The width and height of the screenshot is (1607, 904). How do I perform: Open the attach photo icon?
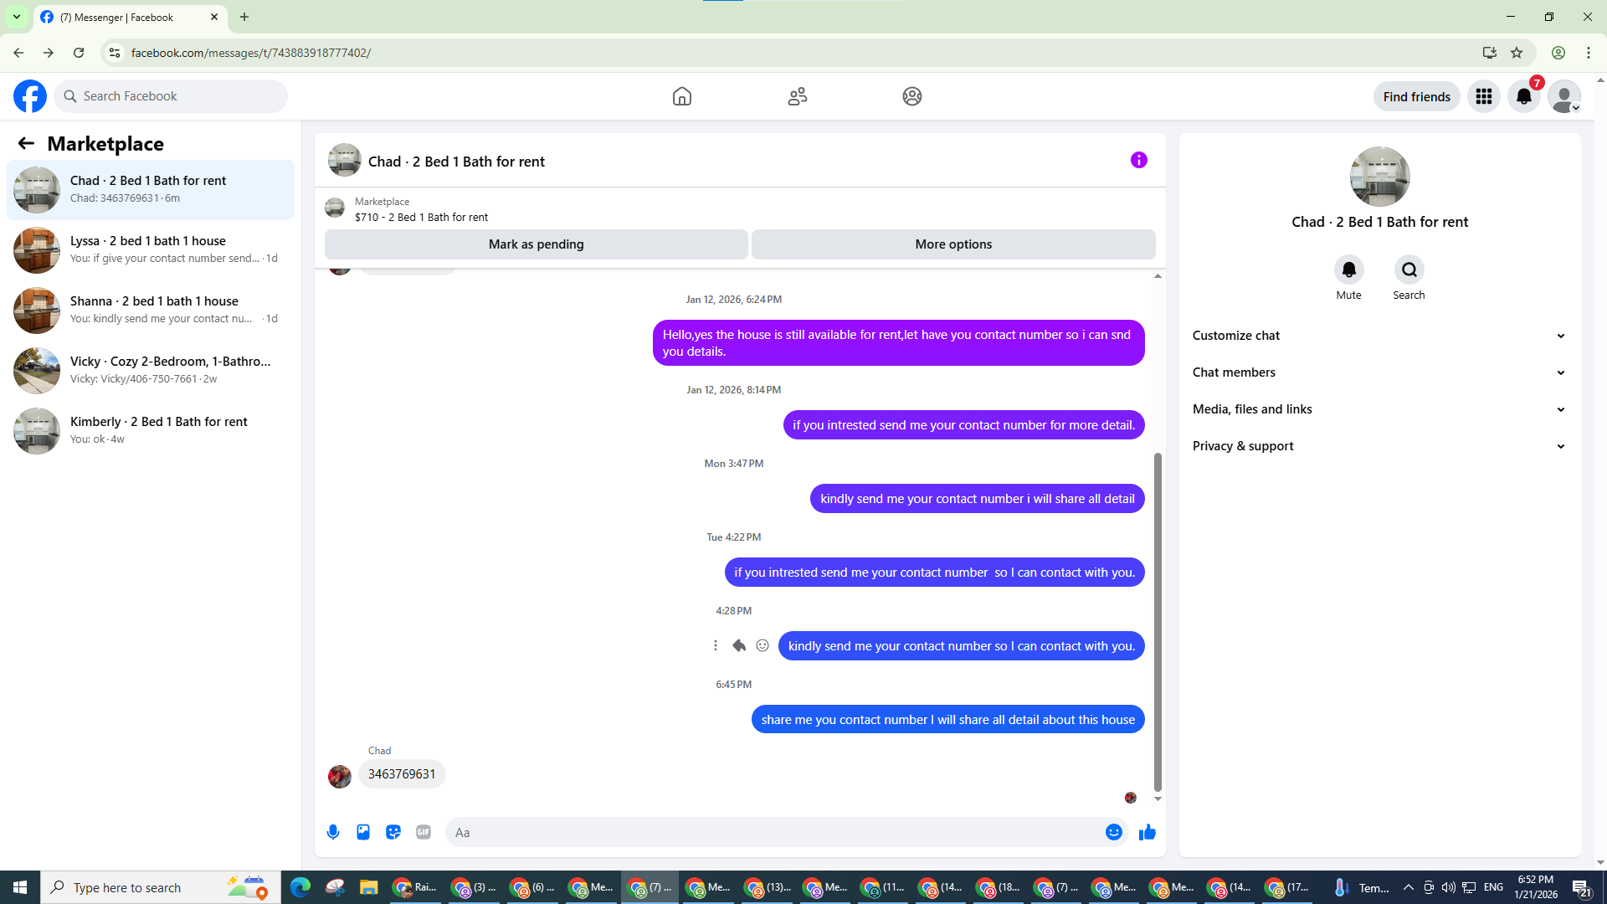363,832
